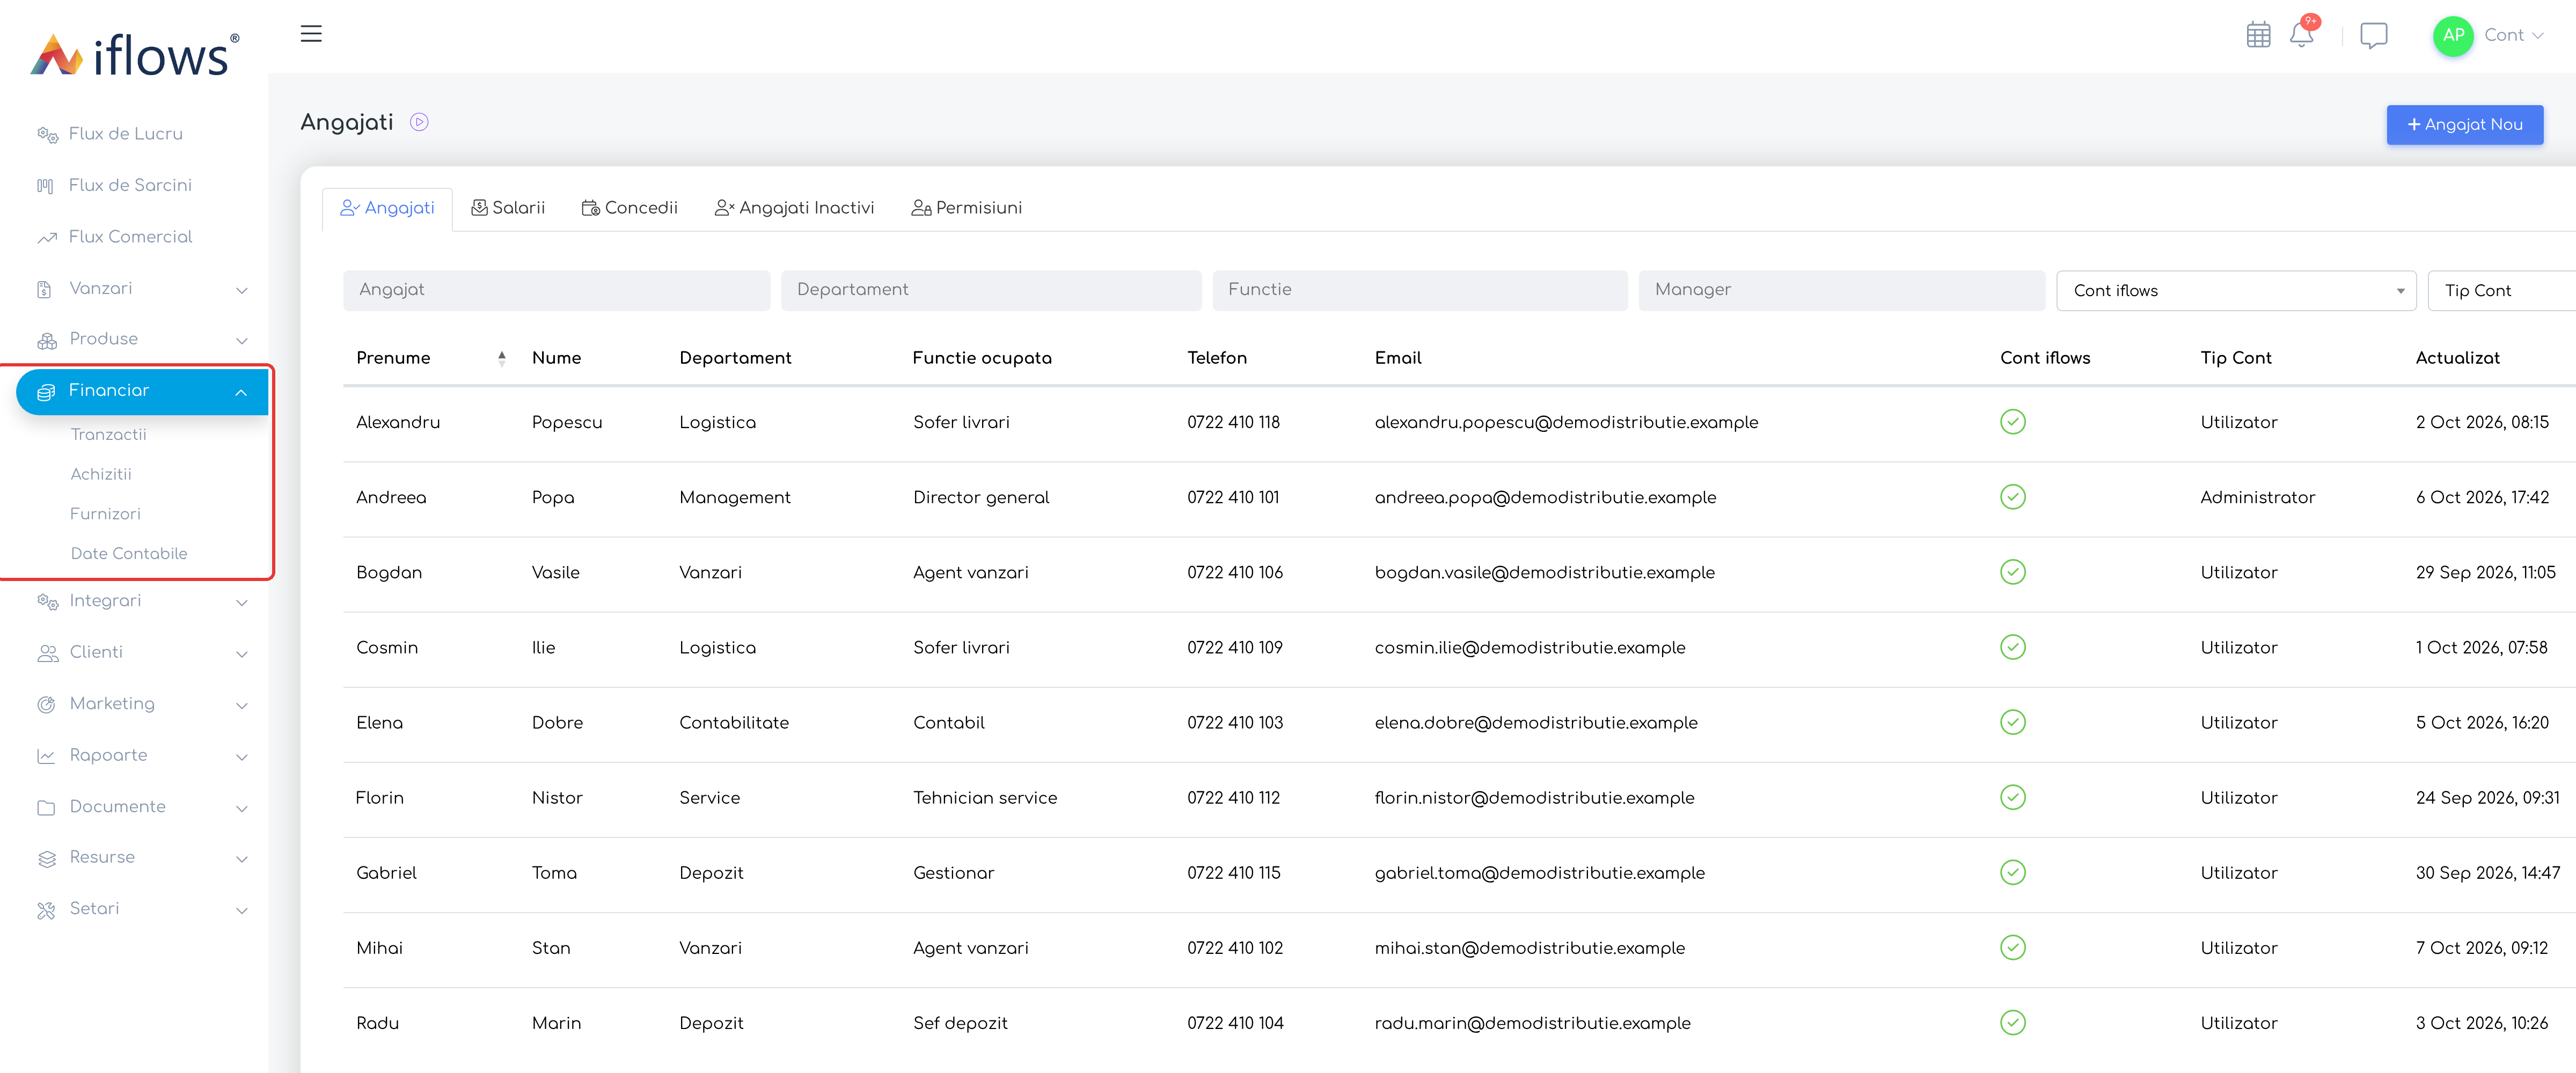Open Date Contabile submenu link

tap(129, 554)
